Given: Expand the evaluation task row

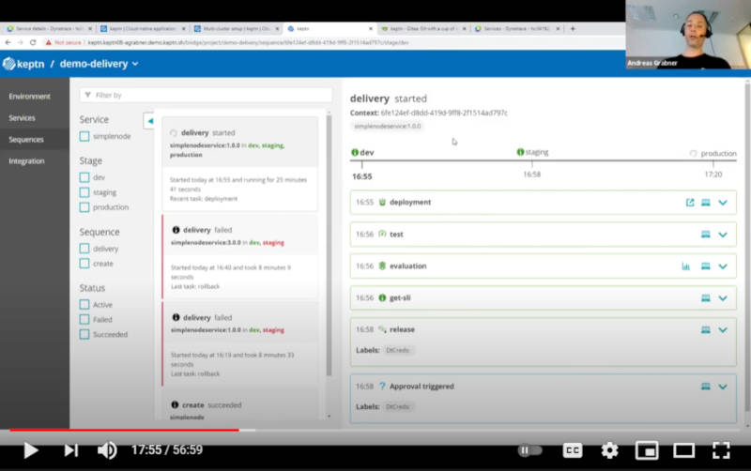Looking at the screenshot, I should (723, 266).
